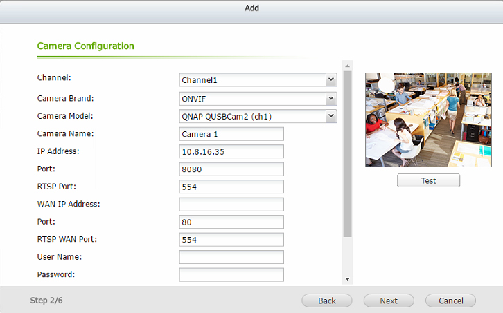Viewport: 503px width, 313px height.
Task: Click the IP Address field 10.8.16.35
Action: pos(231,151)
